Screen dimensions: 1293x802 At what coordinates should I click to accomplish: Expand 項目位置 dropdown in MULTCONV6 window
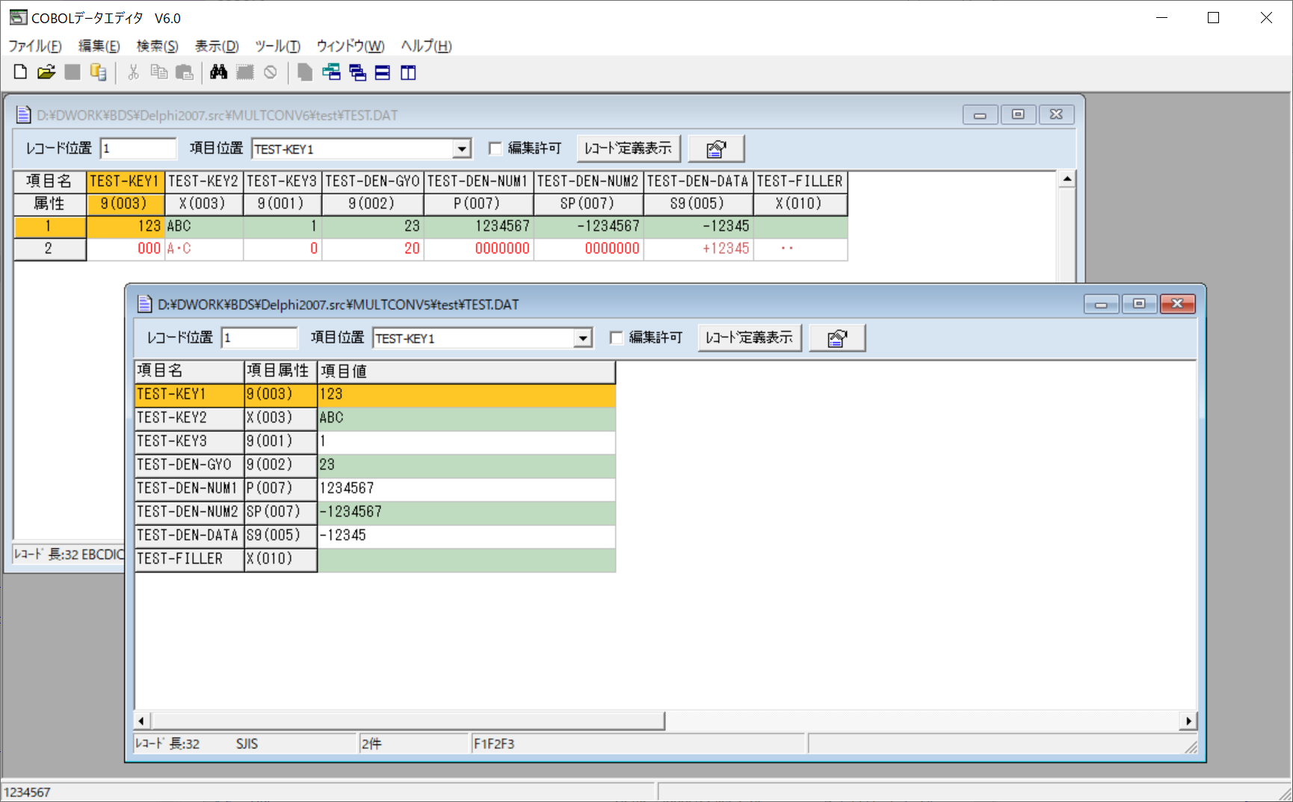[x=462, y=149]
